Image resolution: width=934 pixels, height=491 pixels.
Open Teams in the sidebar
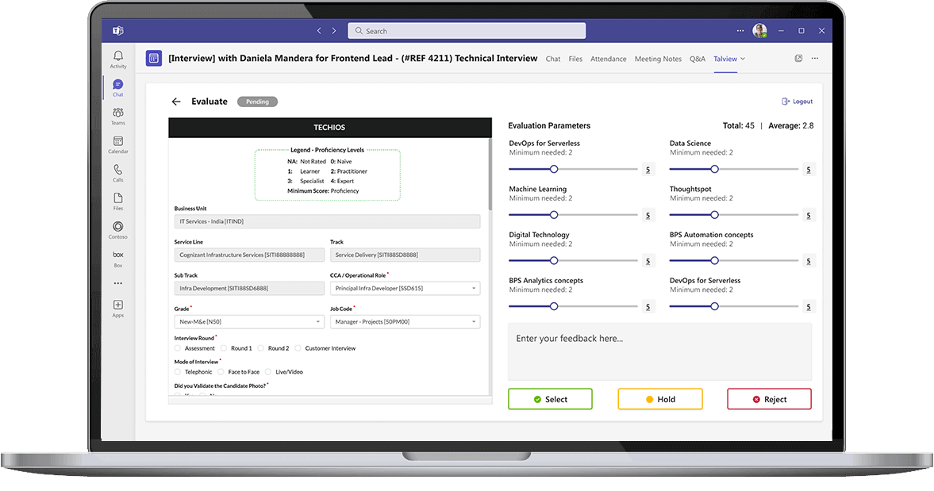point(118,116)
